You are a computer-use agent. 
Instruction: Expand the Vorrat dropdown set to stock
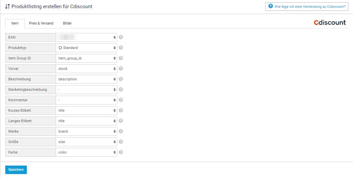pos(86,69)
